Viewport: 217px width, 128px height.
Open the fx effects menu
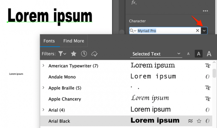coord(134,3)
